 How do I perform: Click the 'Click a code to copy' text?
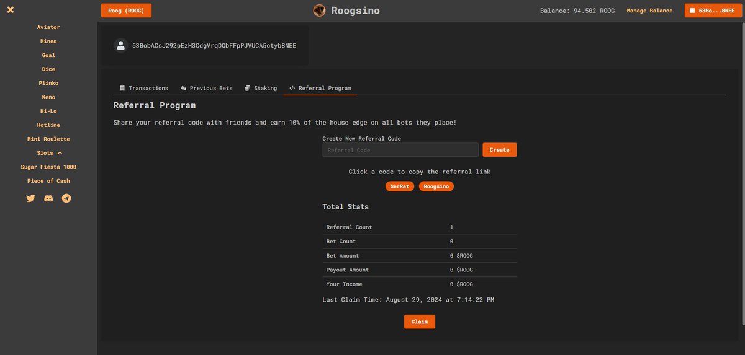point(420,172)
